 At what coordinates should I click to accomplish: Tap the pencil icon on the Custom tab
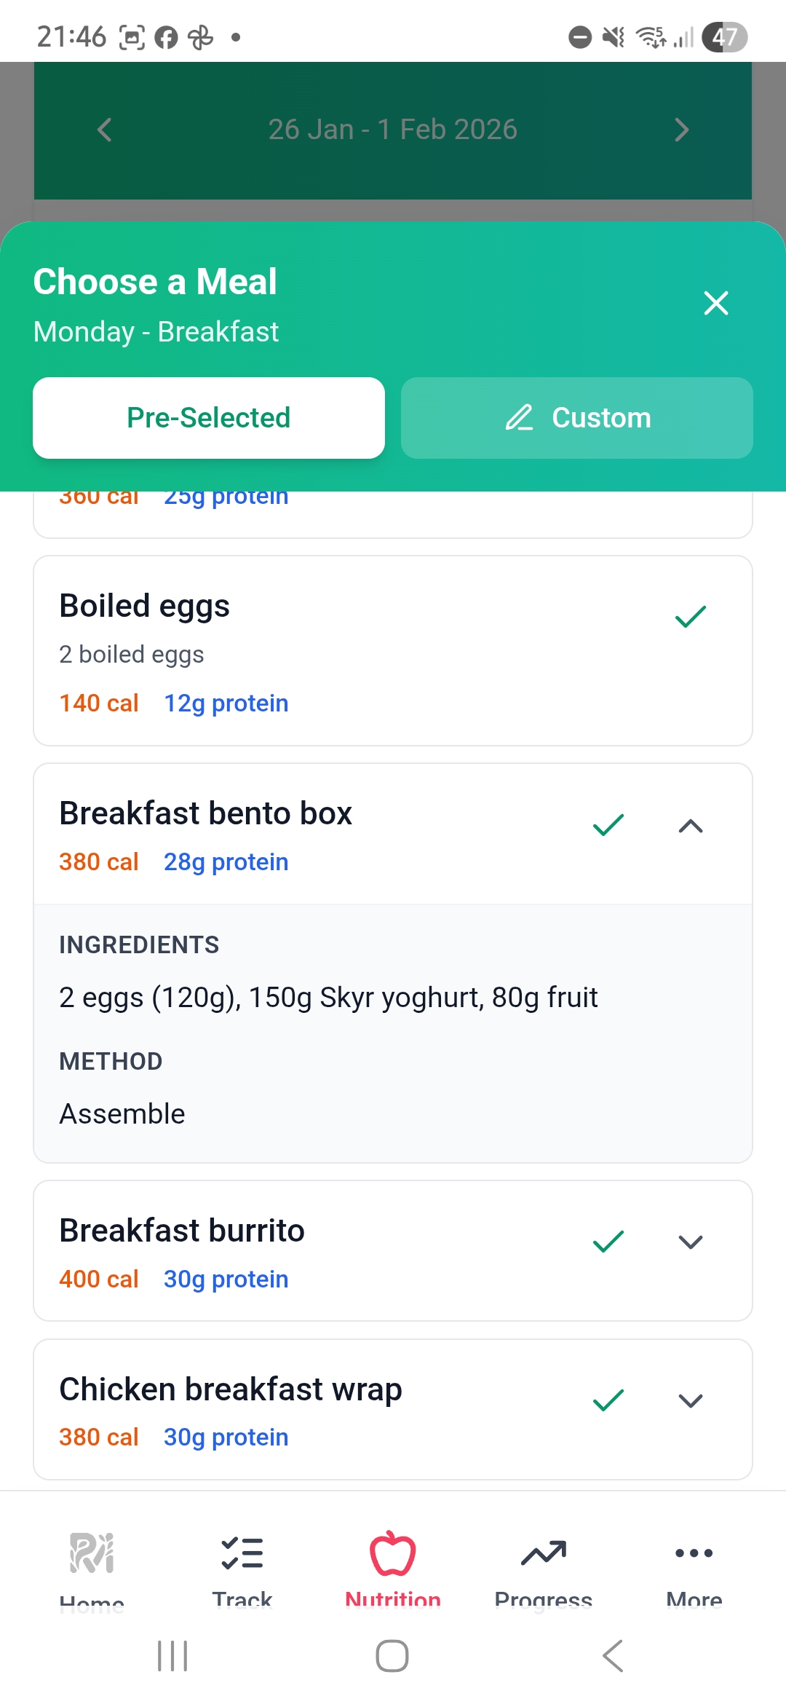coord(519,419)
